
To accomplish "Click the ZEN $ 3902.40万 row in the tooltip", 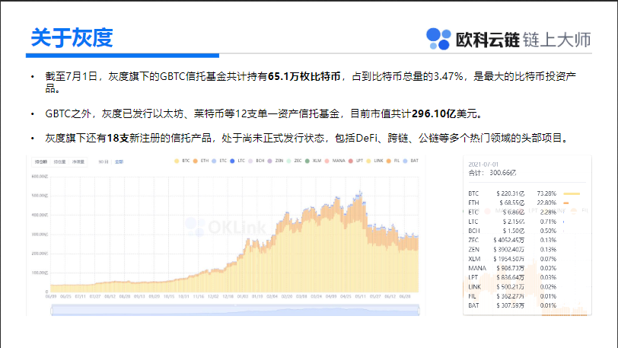I will (x=512, y=250).
